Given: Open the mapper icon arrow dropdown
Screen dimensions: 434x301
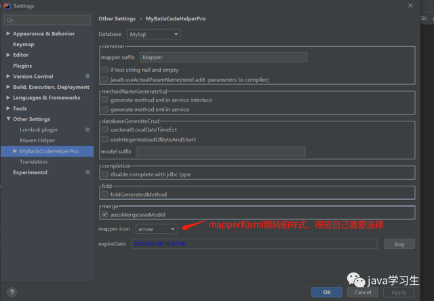Looking at the screenshot, I should 157,229.
